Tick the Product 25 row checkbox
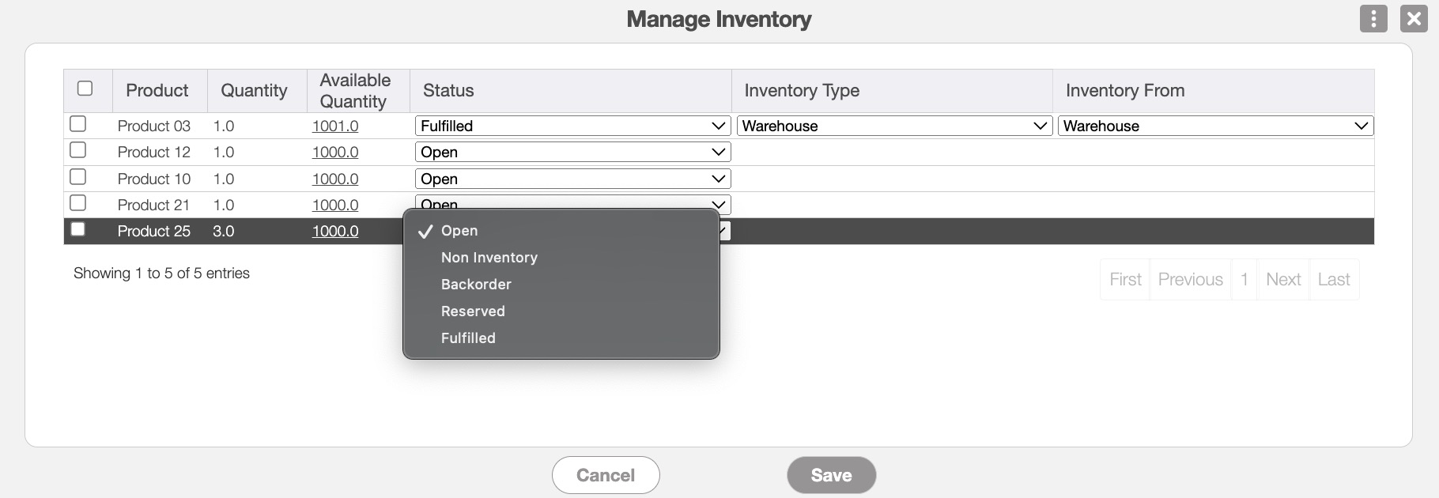 [x=77, y=229]
